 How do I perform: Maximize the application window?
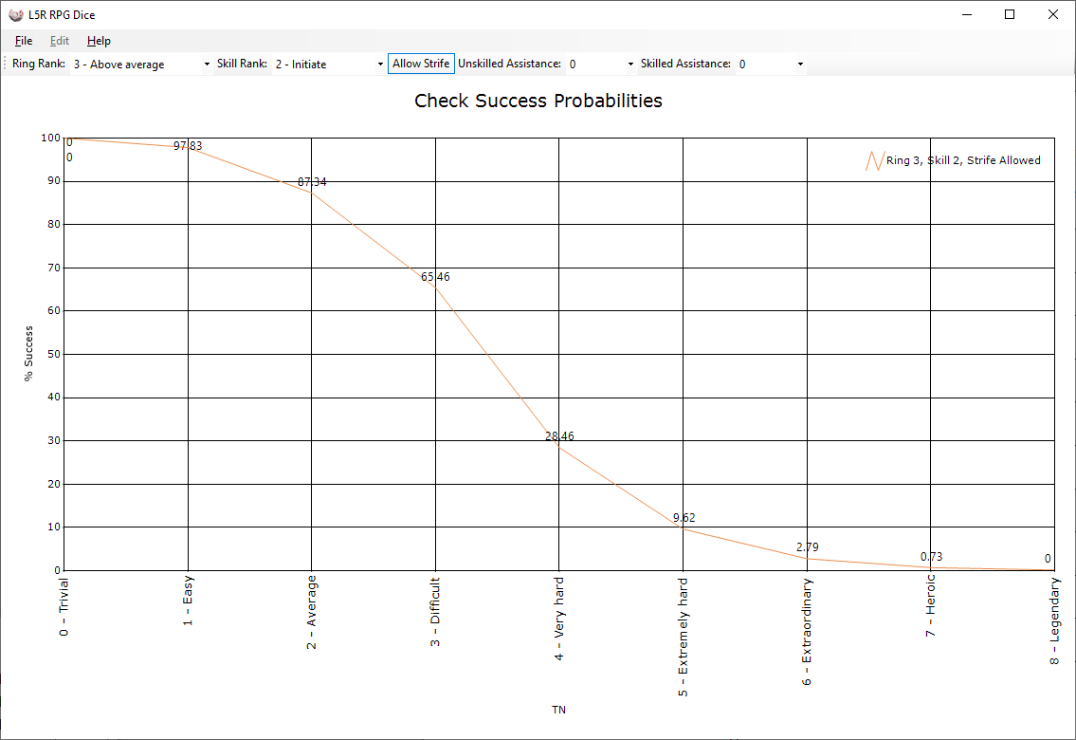click(1010, 14)
